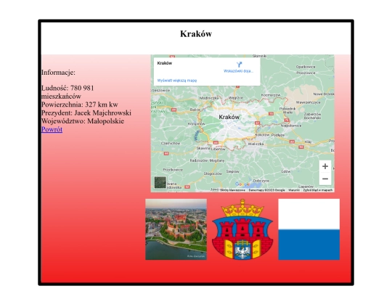Click Zgłoś błąd w mapach link
Screen dimensions: 392x294
pyautogui.click(x=318, y=190)
